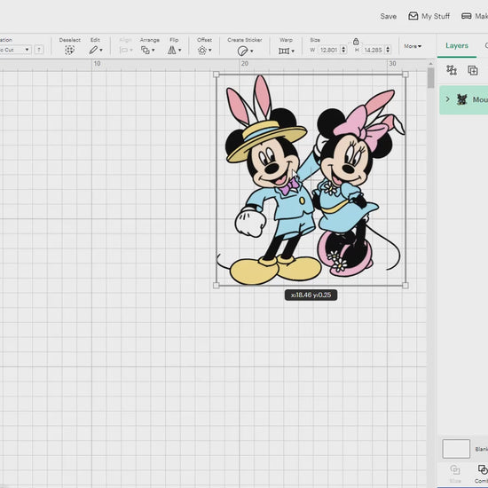This screenshot has height=488, width=488.
Task: Open the Flip dropdown arrow
Action: (179, 50)
